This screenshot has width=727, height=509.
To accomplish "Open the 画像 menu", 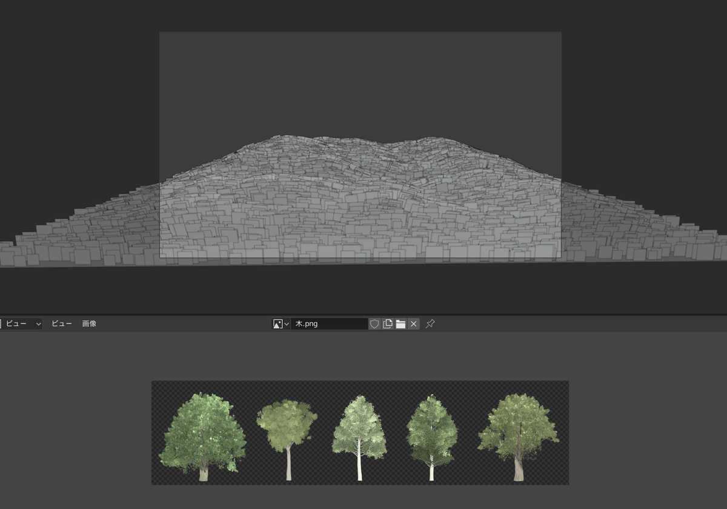I will 89,323.
